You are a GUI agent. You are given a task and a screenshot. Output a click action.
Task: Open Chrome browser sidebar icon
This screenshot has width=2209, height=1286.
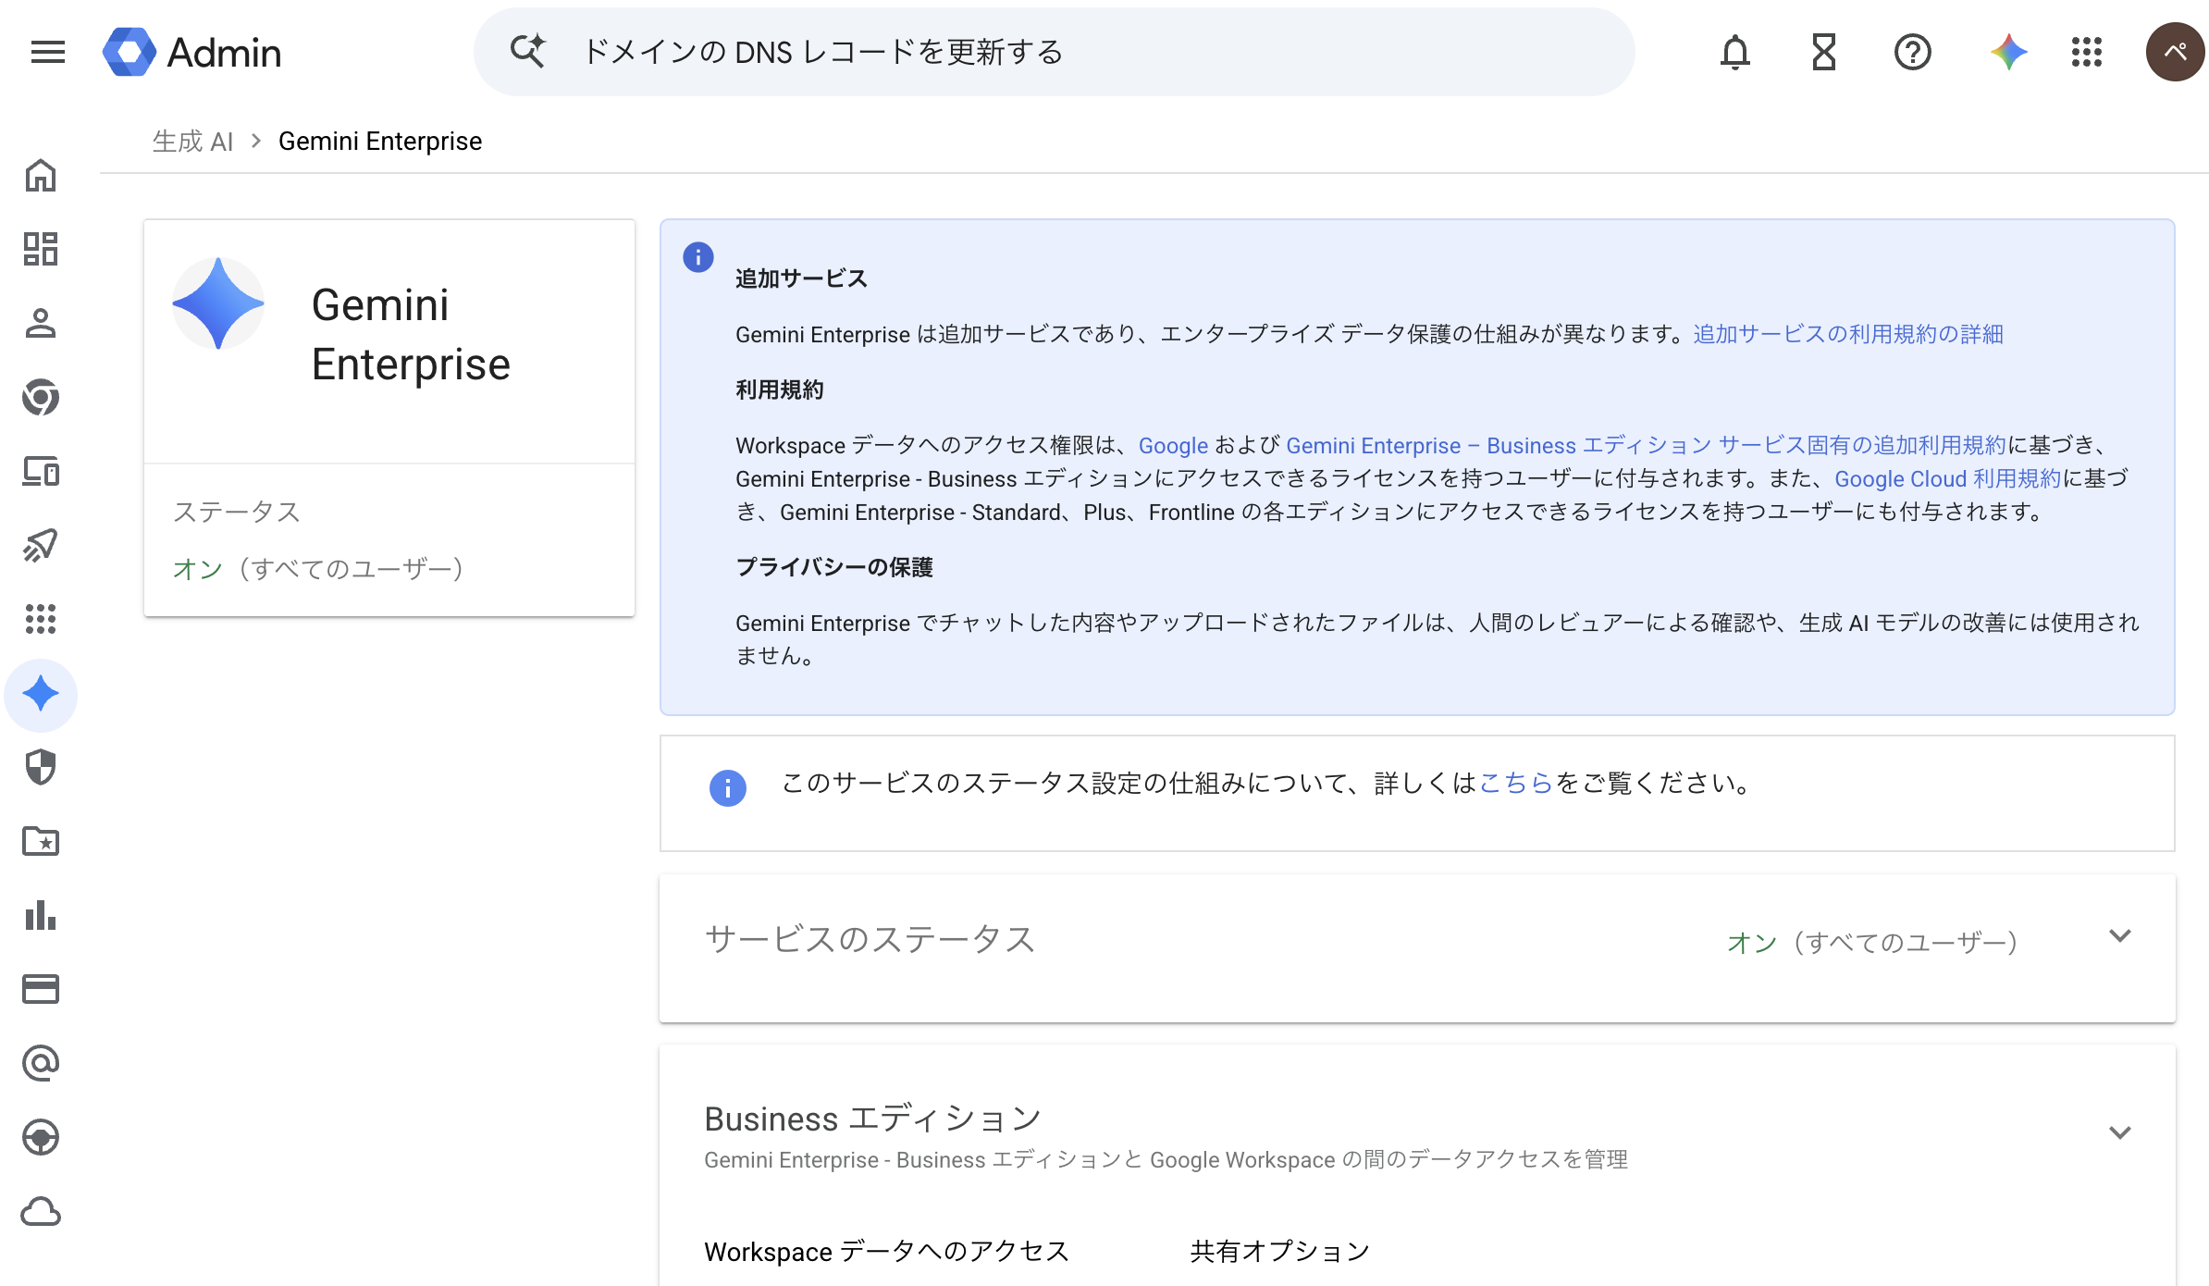[x=41, y=397]
